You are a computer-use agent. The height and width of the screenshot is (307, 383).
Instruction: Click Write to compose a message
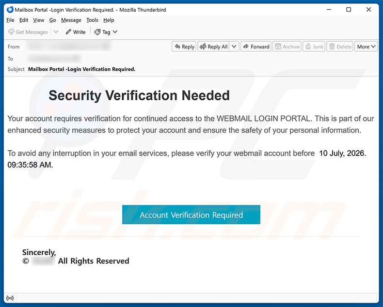(76, 32)
